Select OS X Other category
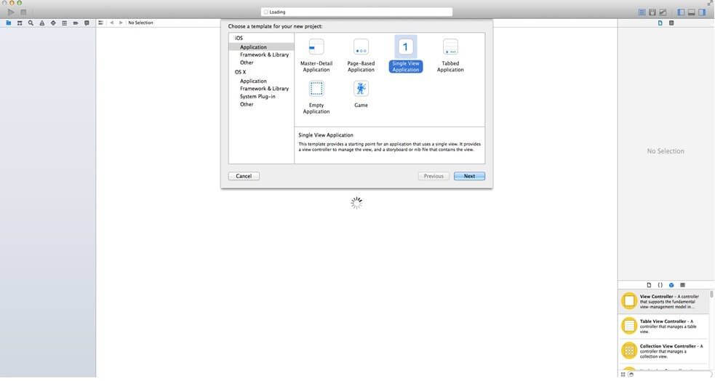The width and height of the screenshot is (715, 381). pos(247,104)
